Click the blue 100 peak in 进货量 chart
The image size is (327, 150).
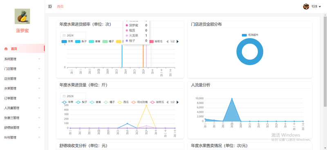pyautogui.click(x=127, y=123)
